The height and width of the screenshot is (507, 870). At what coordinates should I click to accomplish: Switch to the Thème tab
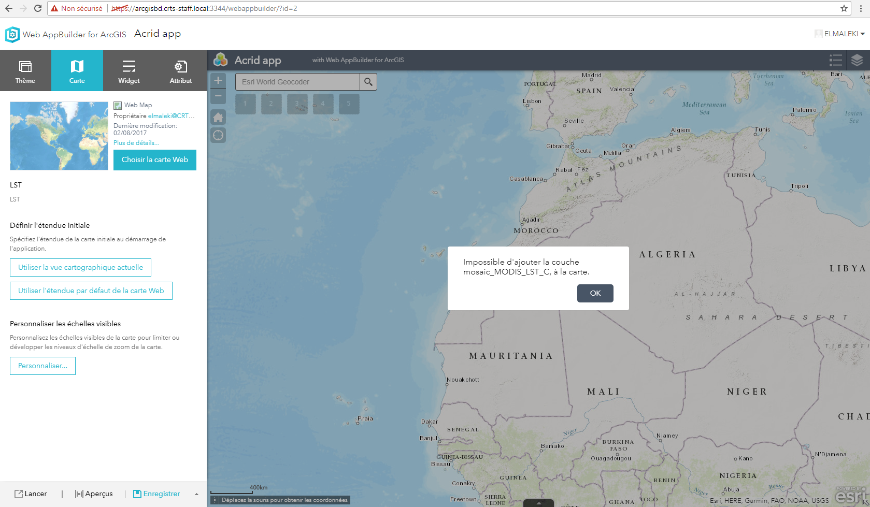(25, 71)
